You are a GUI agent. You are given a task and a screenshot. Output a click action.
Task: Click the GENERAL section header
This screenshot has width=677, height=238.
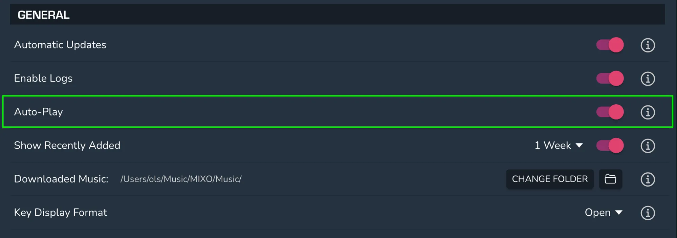pos(44,15)
